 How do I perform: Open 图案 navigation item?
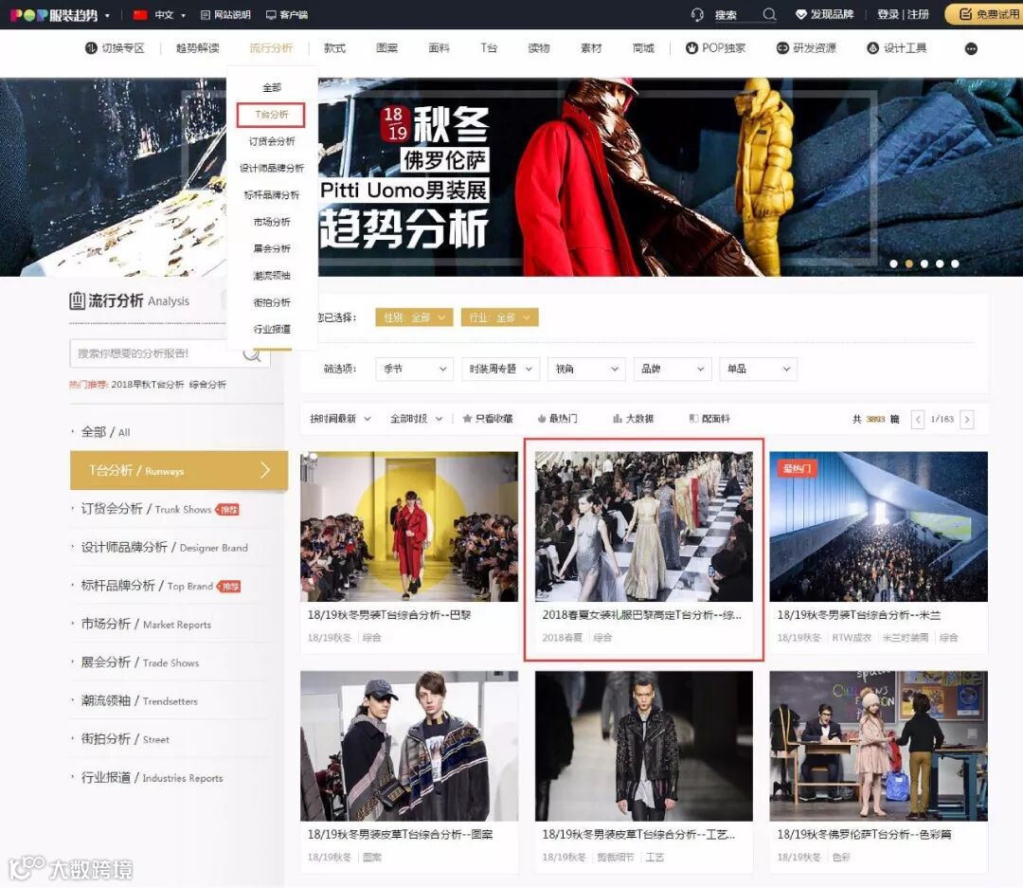(x=386, y=48)
